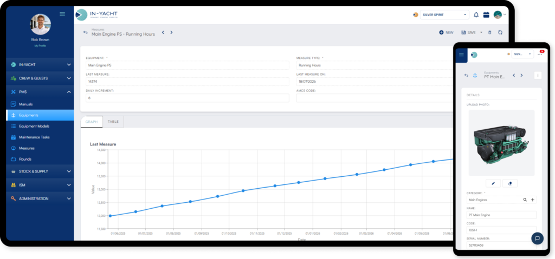Go to Maintenance Tasks

[x=40, y=137]
